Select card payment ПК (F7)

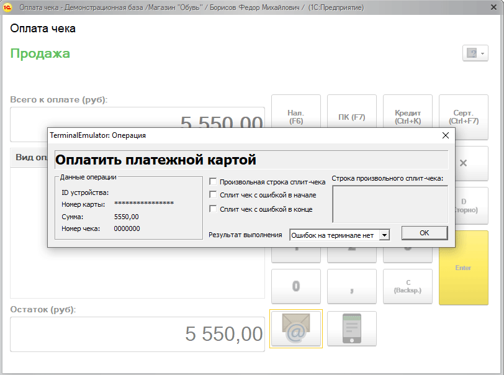(x=351, y=112)
